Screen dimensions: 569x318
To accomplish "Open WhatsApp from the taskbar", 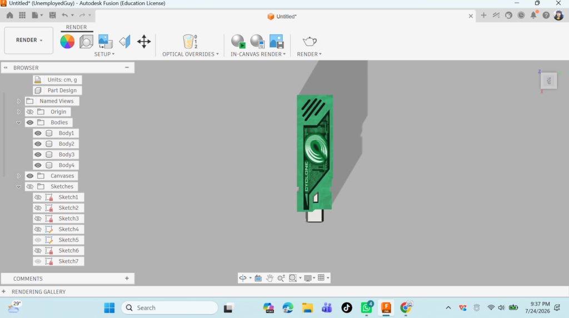I will pyautogui.click(x=367, y=308).
